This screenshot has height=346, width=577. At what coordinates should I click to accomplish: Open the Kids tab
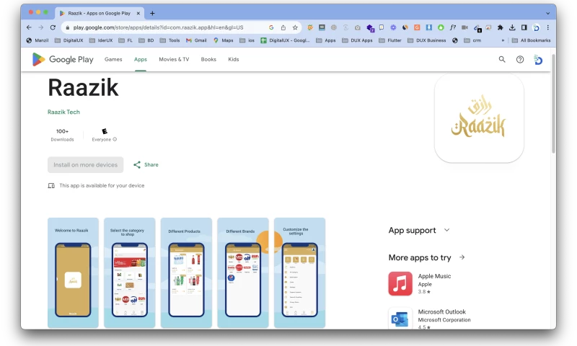(x=234, y=59)
